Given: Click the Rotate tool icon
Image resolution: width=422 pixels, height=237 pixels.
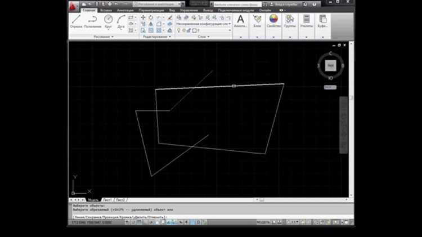Looking at the screenshot, I should click(x=151, y=17).
